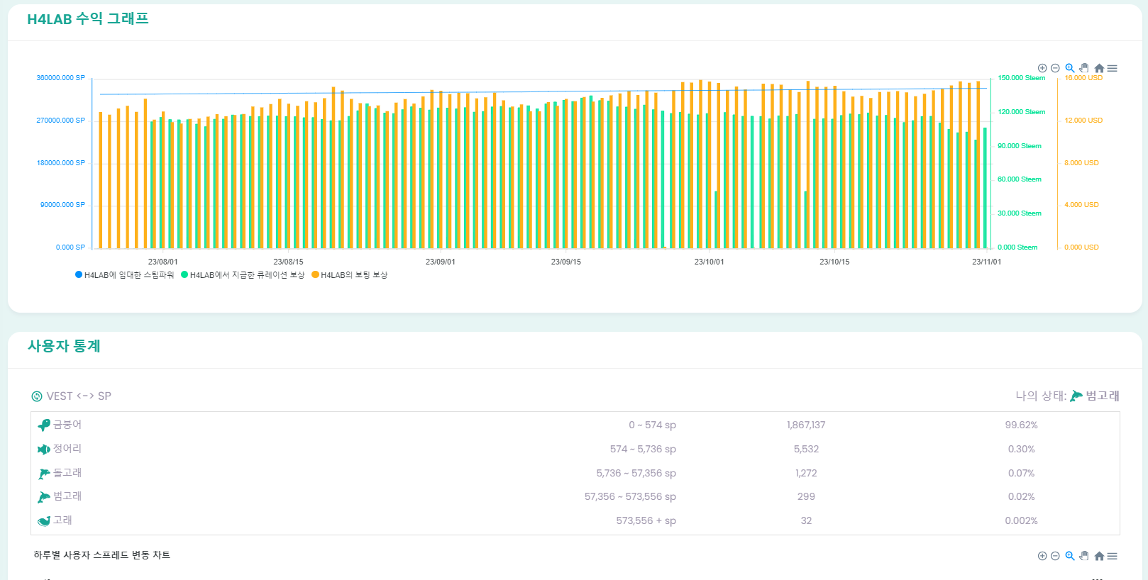
Task: Toggle the orange 'H4LAB의 보팅 보상' legend series
Action: tap(350, 275)
